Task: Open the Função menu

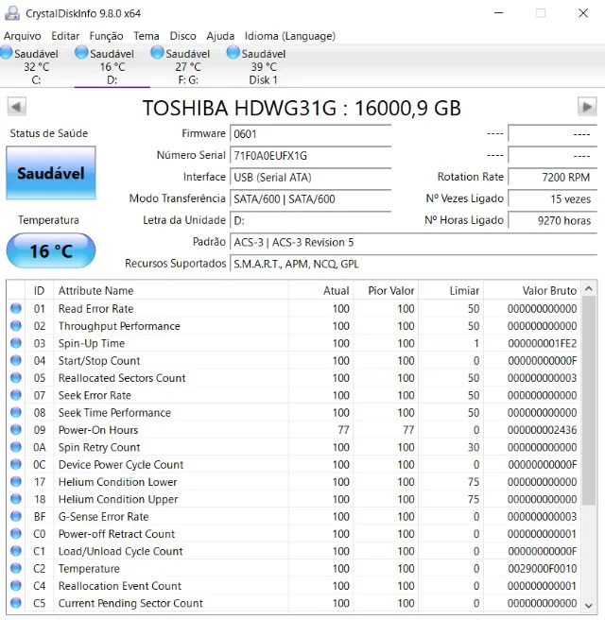Action: point(106,36)
